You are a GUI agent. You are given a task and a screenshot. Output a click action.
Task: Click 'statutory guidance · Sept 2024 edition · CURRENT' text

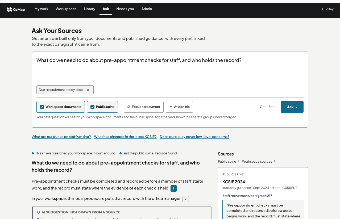pos(260,188)
